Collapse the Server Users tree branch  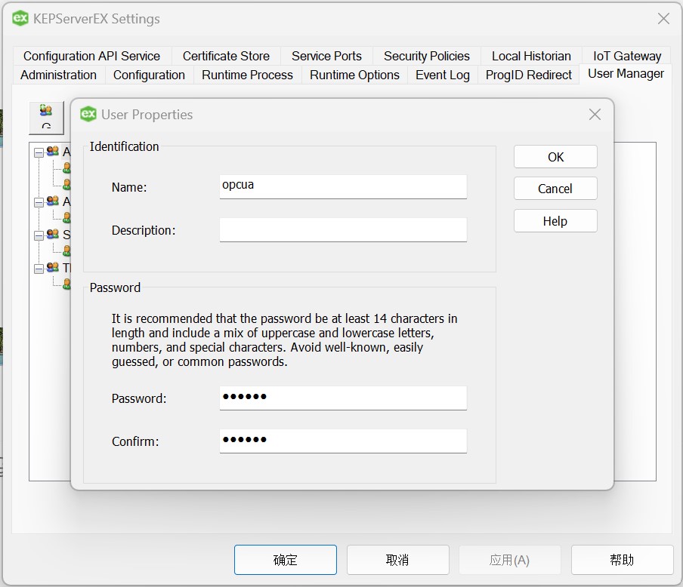pyautogui.click(x=39, y=235)
